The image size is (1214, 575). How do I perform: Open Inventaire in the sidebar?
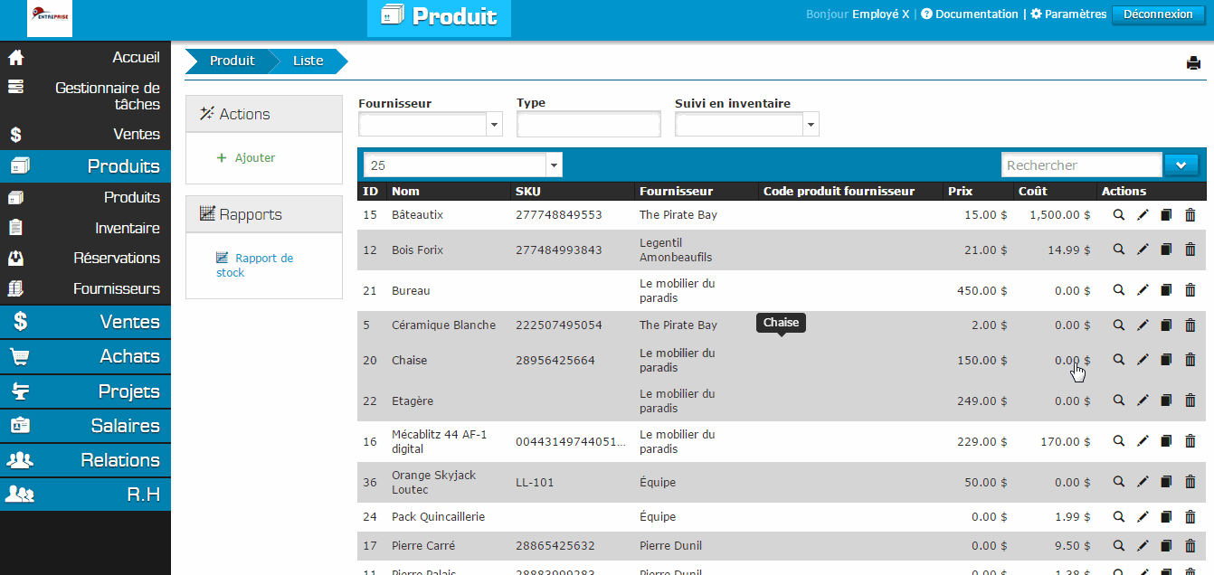(128, 228)
